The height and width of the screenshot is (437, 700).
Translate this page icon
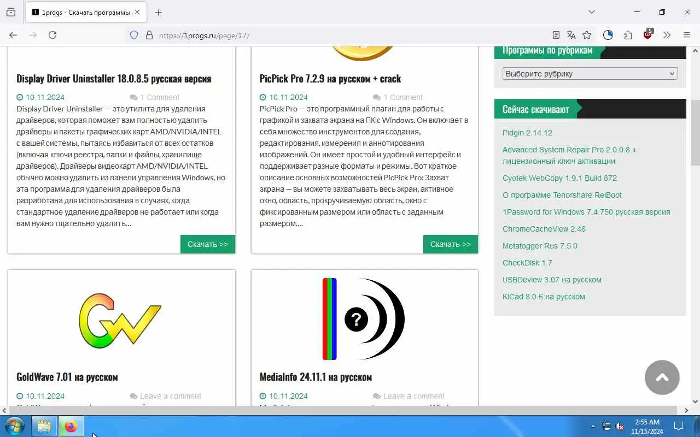click(571, 35)
